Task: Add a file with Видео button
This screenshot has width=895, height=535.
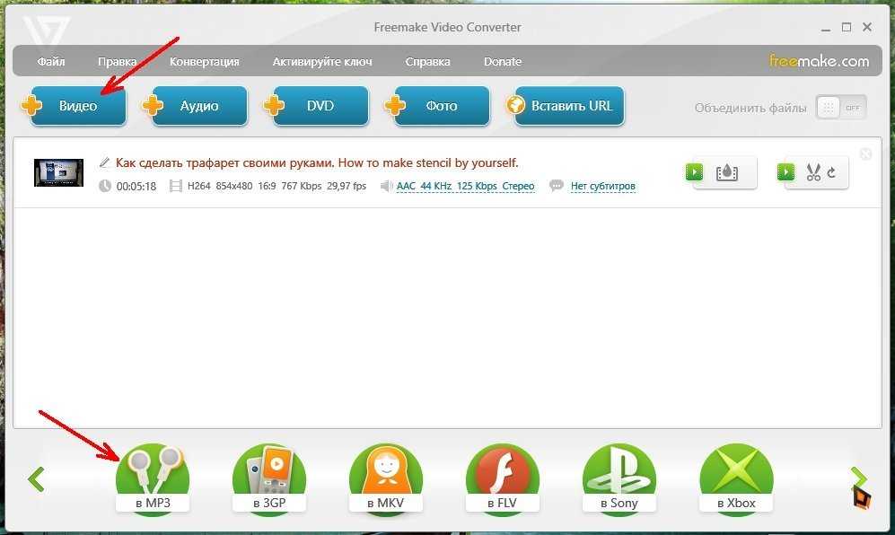Action: coord(77,106)
